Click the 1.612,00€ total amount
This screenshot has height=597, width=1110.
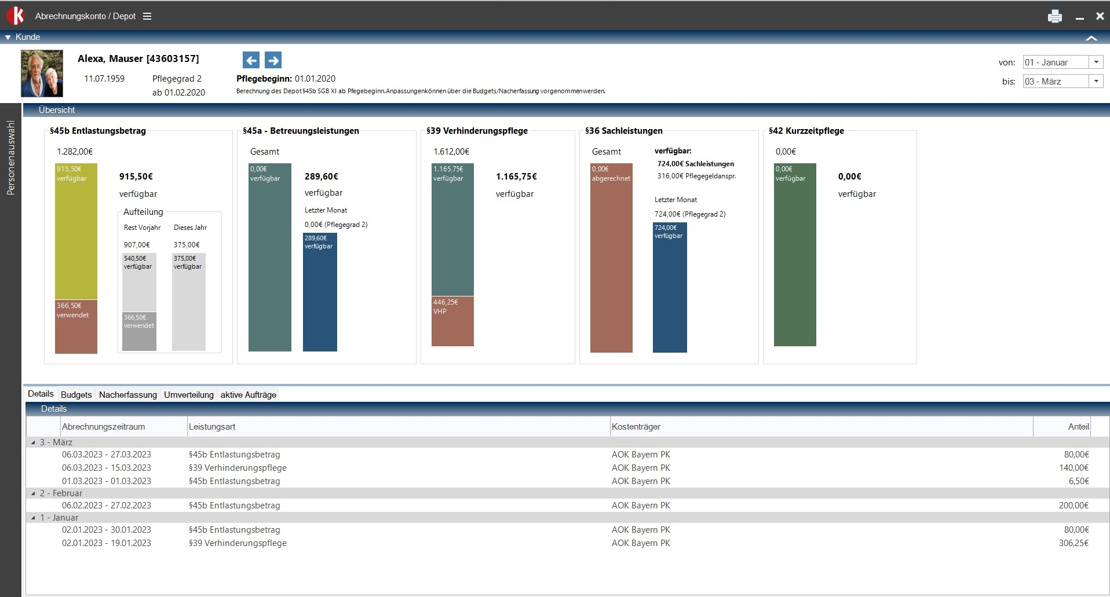coord(451,152)
